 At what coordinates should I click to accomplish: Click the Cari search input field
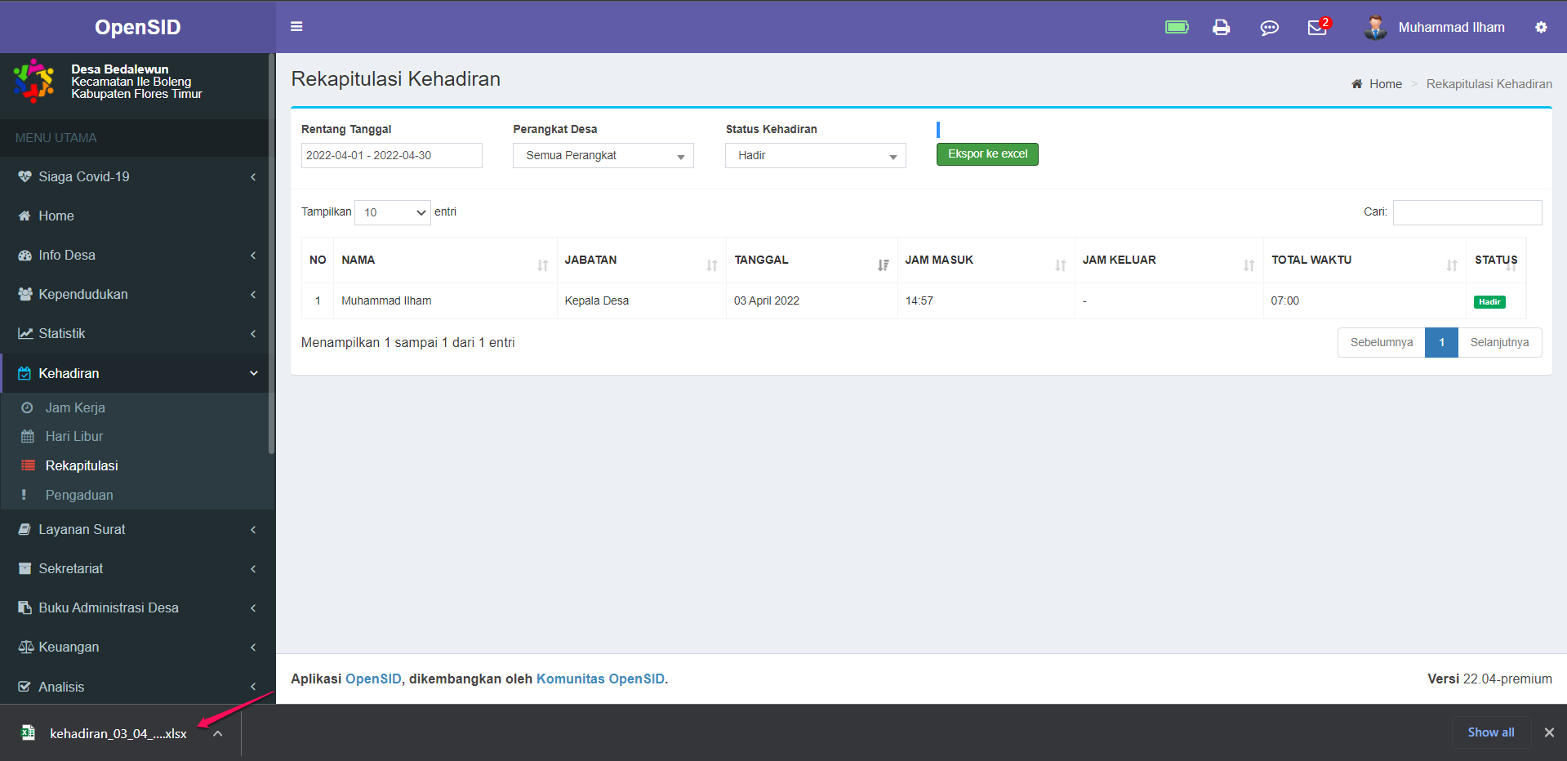point(1467,212)
